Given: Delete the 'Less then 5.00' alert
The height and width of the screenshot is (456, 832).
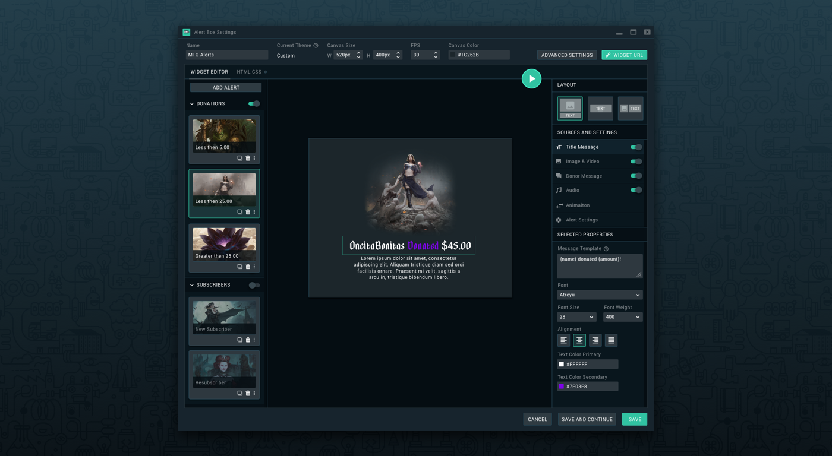Looking at the screenshot, I should click(248, 158).
